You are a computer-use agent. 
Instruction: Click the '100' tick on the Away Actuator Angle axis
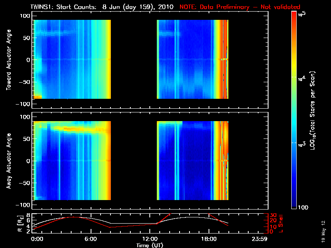(x=25, y=117)
